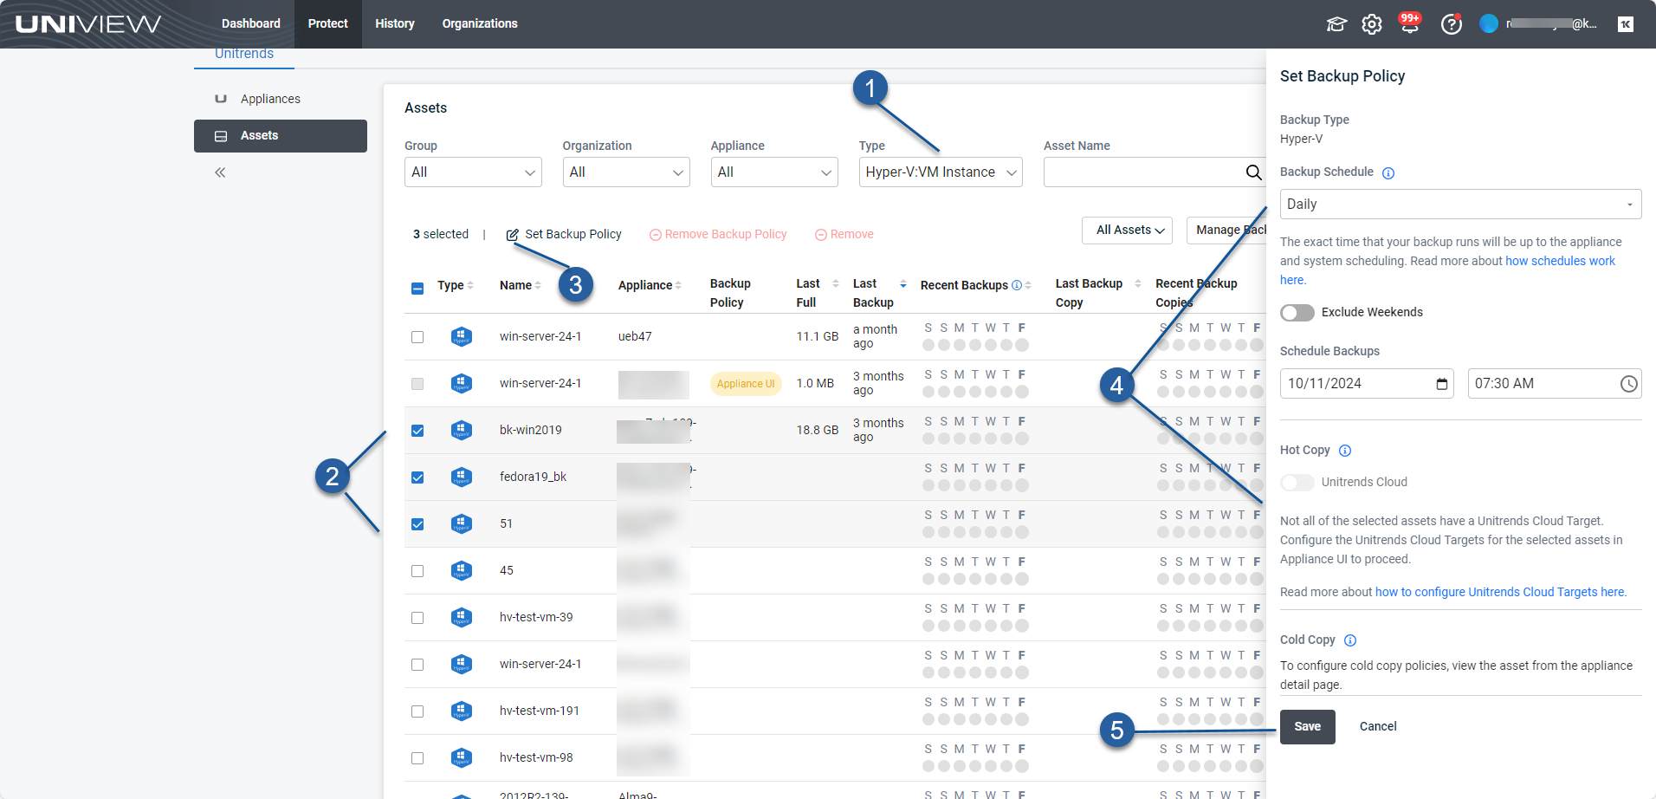Click the UNIVIEW logo
Screen dimensions: 1656x799
(88, 23)
